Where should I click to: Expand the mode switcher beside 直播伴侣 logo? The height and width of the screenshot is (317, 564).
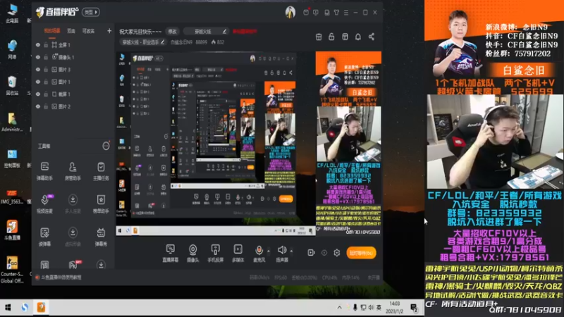(x=91, y=12)
